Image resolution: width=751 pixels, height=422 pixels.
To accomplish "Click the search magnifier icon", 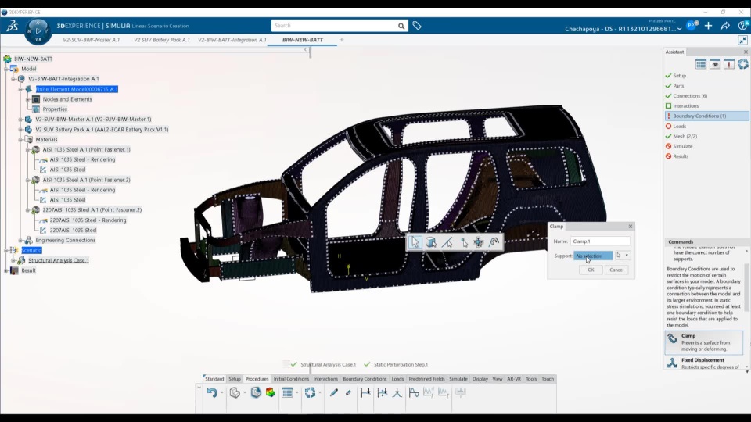I will coord(401,26).
